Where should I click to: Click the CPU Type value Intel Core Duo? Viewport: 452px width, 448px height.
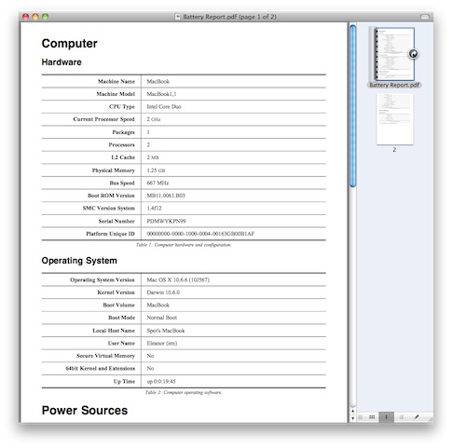pyautogui.click(x=164, y=107)
